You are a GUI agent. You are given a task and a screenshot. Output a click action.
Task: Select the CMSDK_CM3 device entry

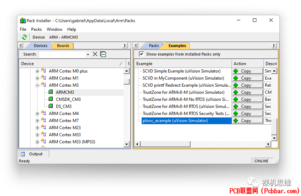pyautogui.click(x=68, y=99)
